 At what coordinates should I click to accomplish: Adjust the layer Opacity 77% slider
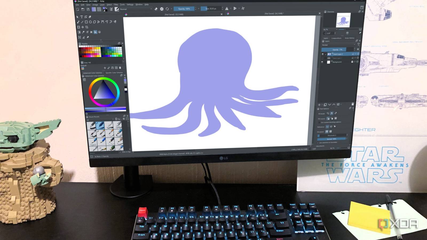338,50
